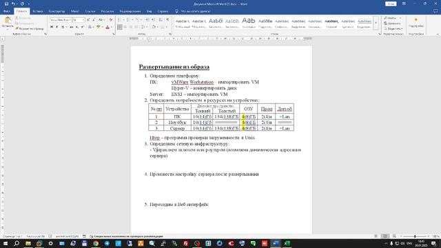Click the comments icon below window controls

tap(435, 11)
